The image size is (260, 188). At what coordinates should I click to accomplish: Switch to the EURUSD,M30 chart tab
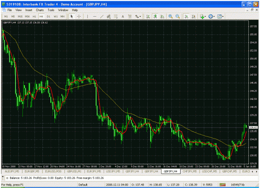coord(53,171)
